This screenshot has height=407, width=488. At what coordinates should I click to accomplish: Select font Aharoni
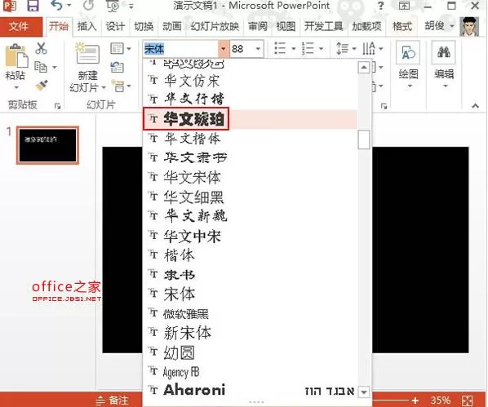pyautogui.click(x=250, y=390)
